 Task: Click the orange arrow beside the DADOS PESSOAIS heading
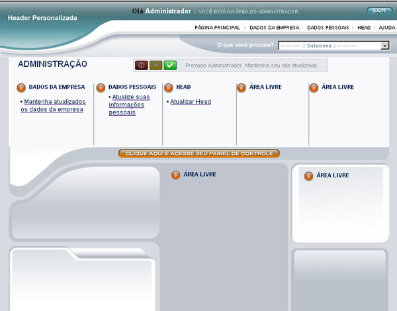pyautogui.click(x=101, y=87)
